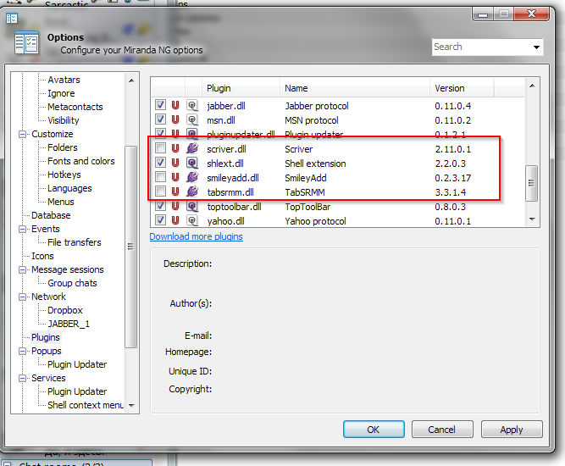Select the Avatars tree item
Image resolution: width=565 pixels, height=466 pixels.
pyautogui.click(x=64, y=80)
